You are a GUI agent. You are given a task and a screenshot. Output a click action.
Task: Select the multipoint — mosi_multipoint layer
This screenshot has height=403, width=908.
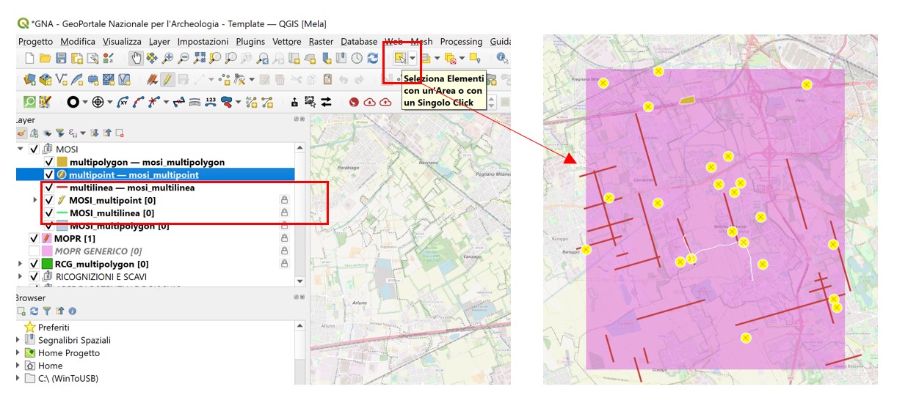tap(134, 175)
